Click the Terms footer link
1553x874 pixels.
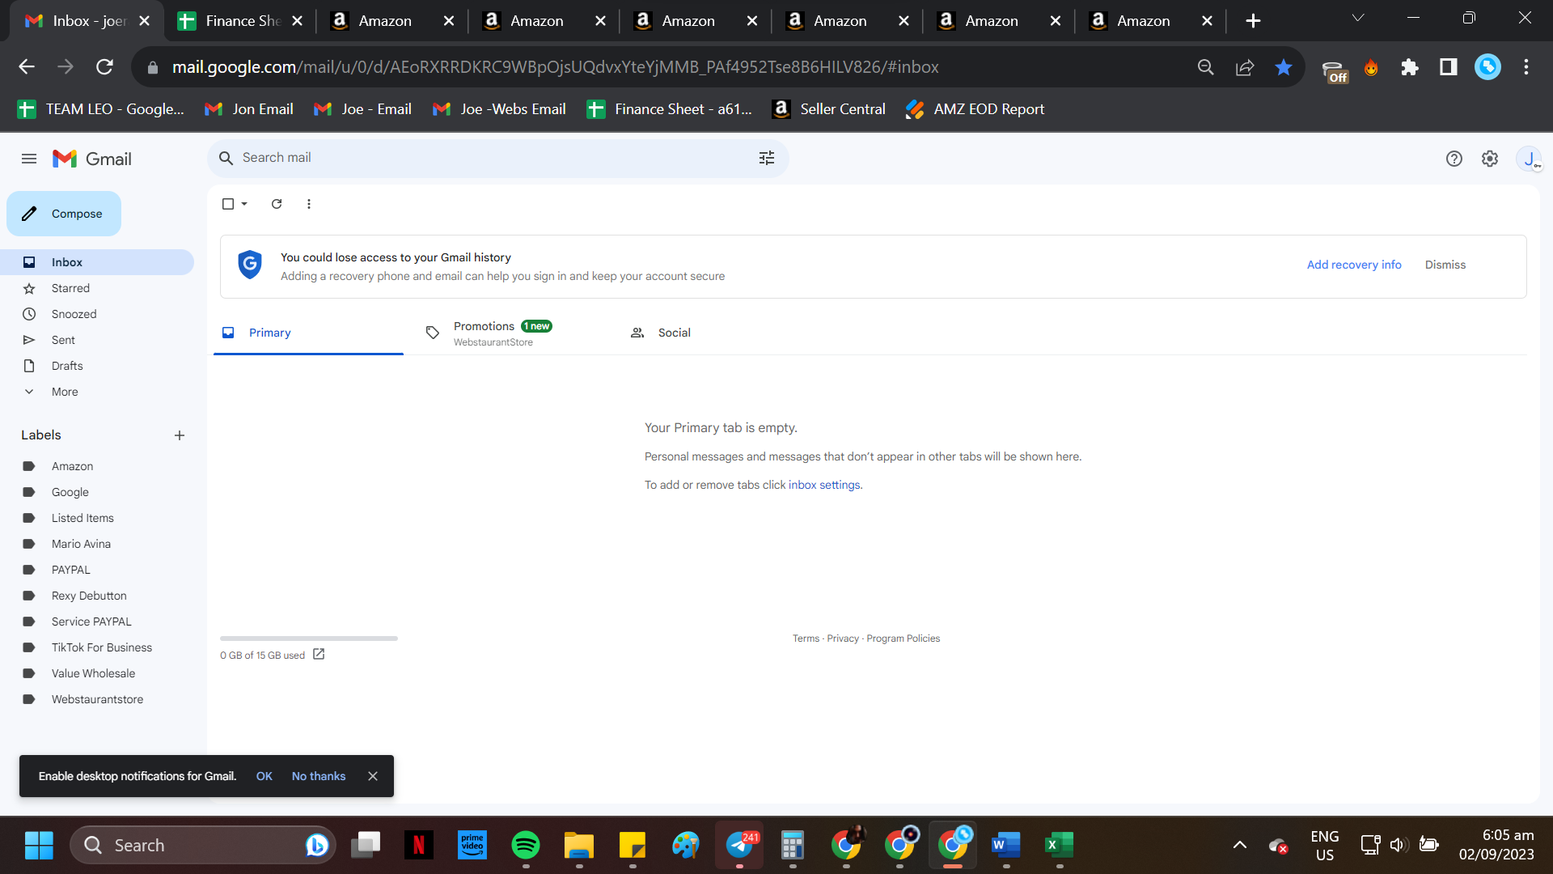806,639
